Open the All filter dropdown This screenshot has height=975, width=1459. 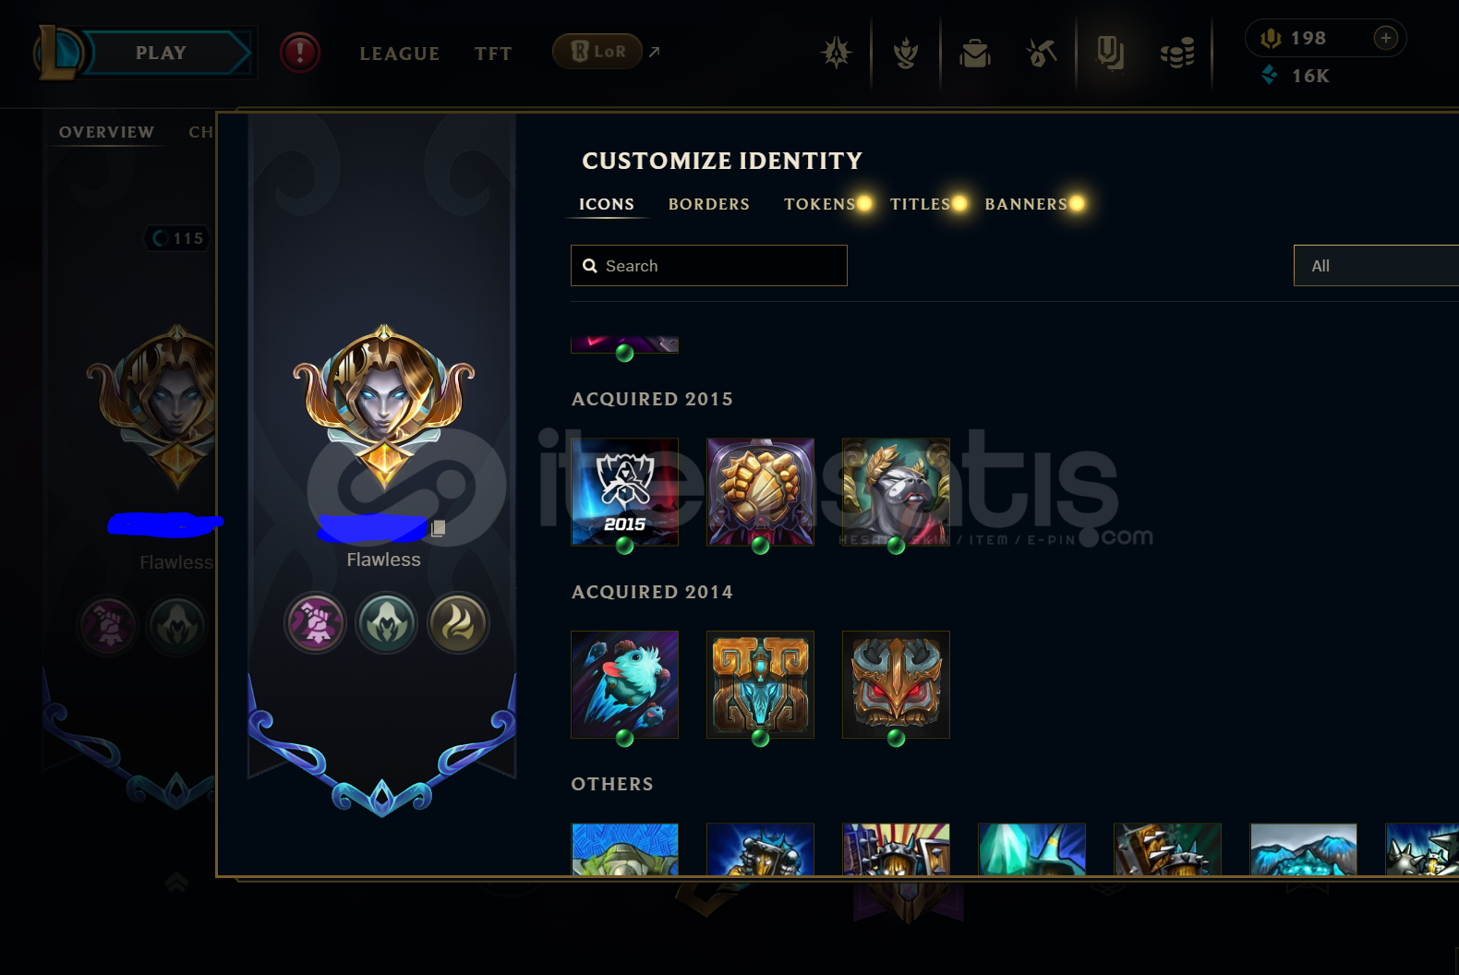pyautogui.click(x=1376, y=266)
